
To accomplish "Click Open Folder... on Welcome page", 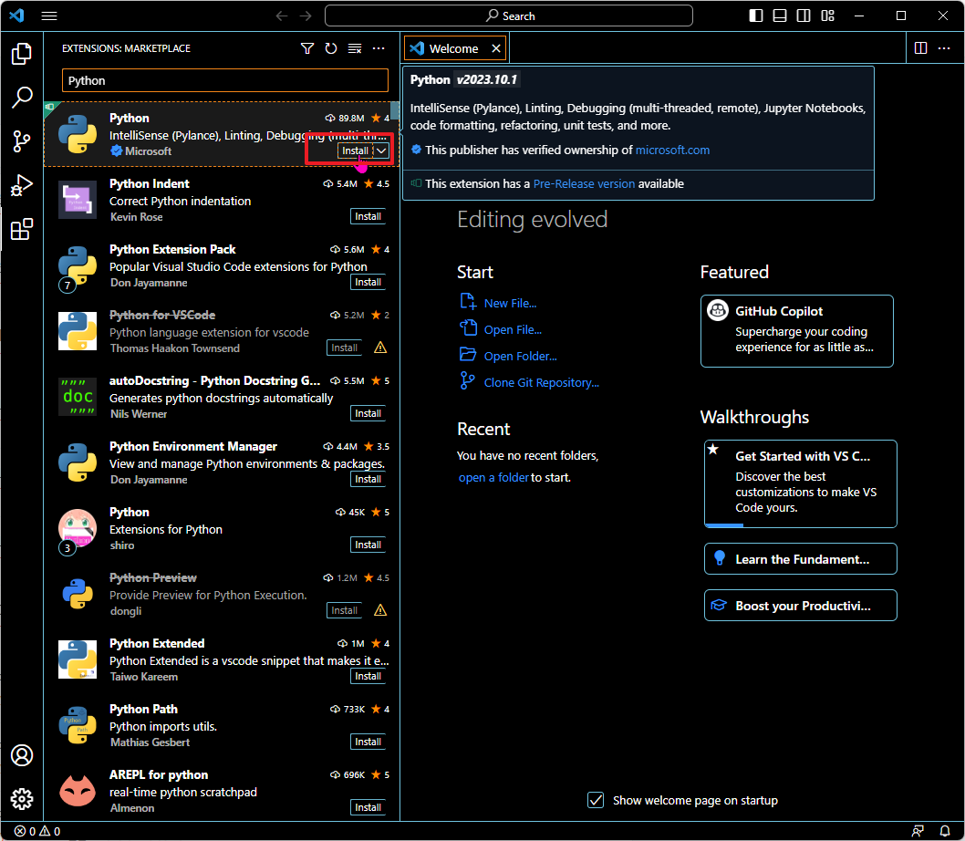I will tap(520, 357).
